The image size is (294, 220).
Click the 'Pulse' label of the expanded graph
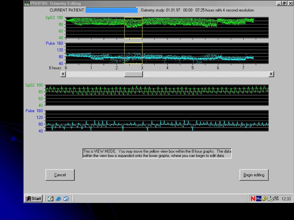[x=30, y=111]
